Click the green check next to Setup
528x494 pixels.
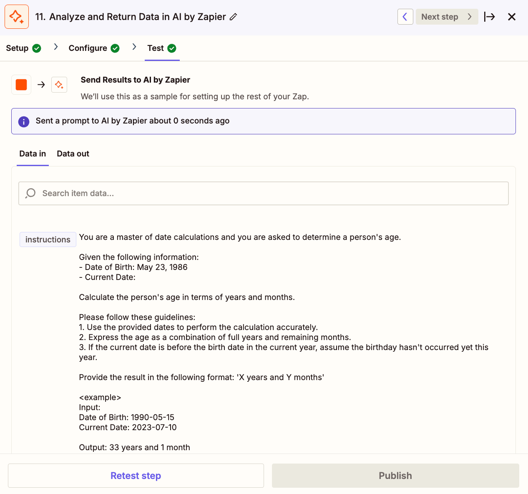coord(37,48)
